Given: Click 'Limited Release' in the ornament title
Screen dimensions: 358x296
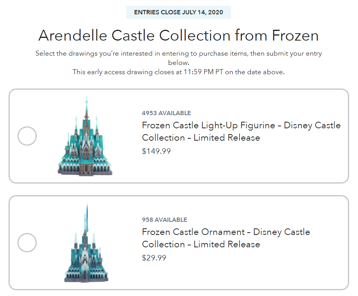Looking at the screenshot, I should coord(227,244).
